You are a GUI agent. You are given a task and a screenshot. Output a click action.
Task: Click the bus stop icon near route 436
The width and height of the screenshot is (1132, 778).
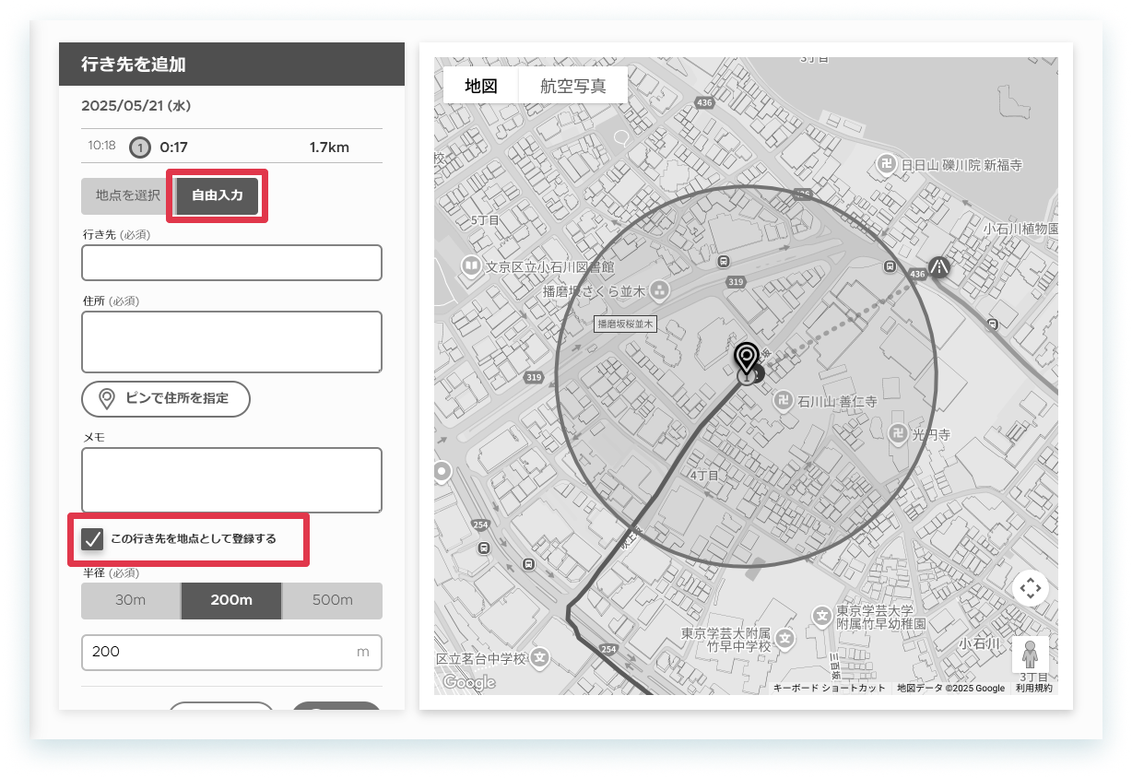tap(890, 266)
